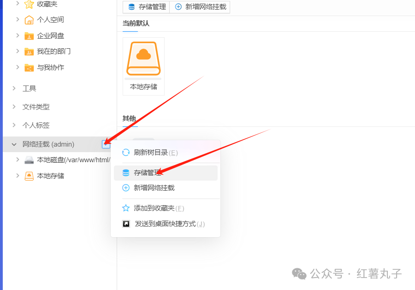Screen dimensions: 415x290
Task: Expand the 我在的部门 tree node
Action: [x=18, y=51]
